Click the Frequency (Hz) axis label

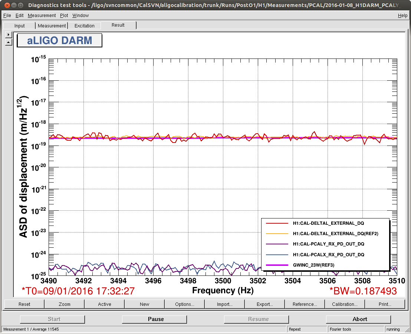click(223, 291)
